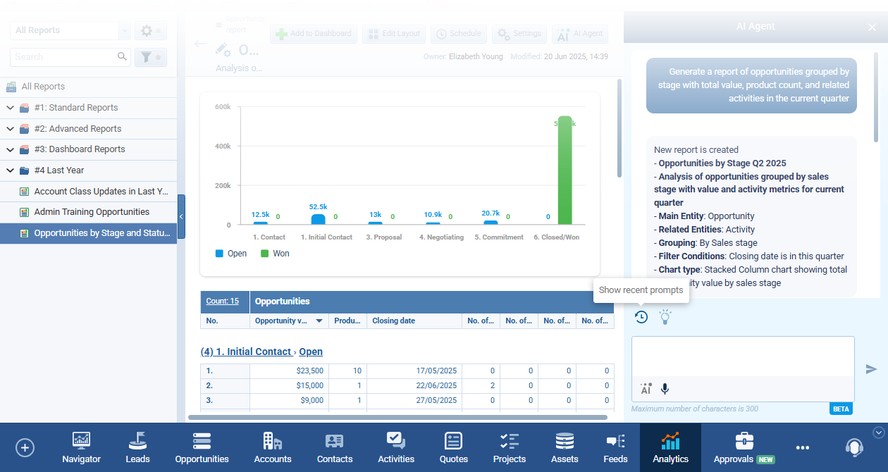Collapse the #2: Advanced Reports folder
The height and width of the screenshot is (472, 888).
pos(11,128)
